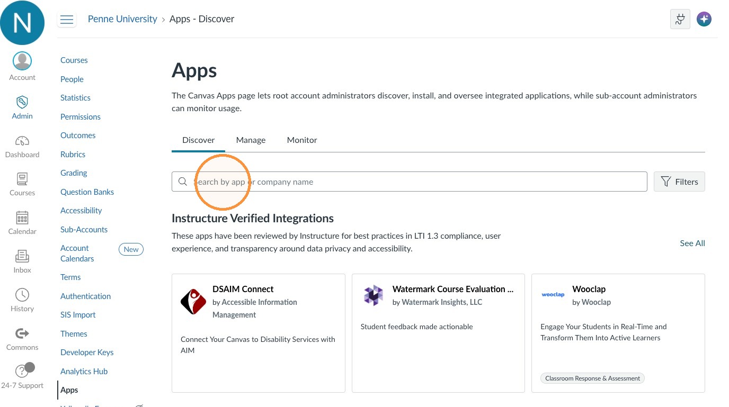
Task: Open the Inbox
Action: [22, 261]
